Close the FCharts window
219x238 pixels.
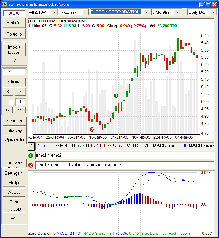pyautogui.click(x=214, y=4)
